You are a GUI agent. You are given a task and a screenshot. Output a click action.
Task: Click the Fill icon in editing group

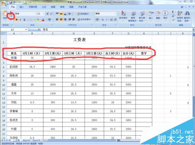point(173,16)
